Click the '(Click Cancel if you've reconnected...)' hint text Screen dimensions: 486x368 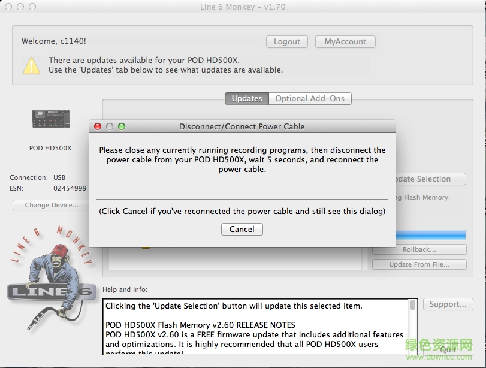point(242,211)
